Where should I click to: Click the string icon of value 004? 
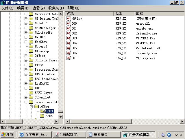pyautogui.click(x=69, y=43)
